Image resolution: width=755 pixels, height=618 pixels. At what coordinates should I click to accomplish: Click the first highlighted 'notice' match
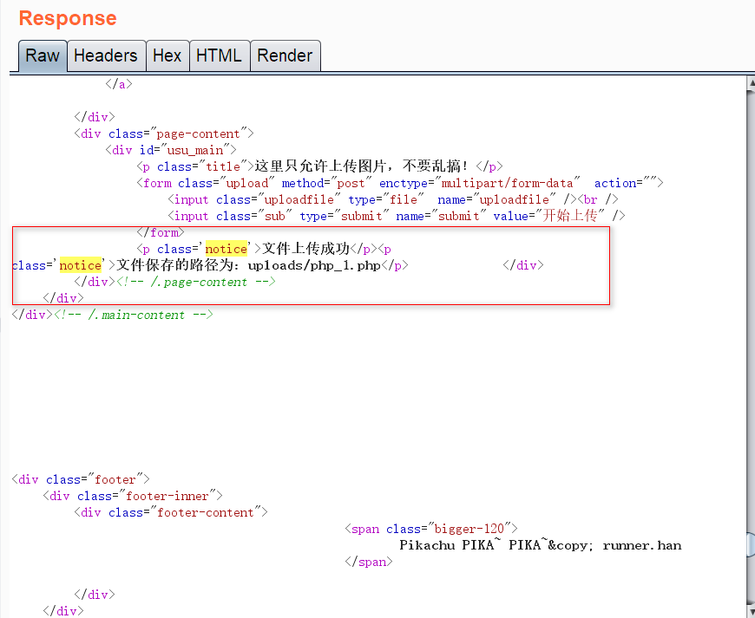click(x=226, y=249)
